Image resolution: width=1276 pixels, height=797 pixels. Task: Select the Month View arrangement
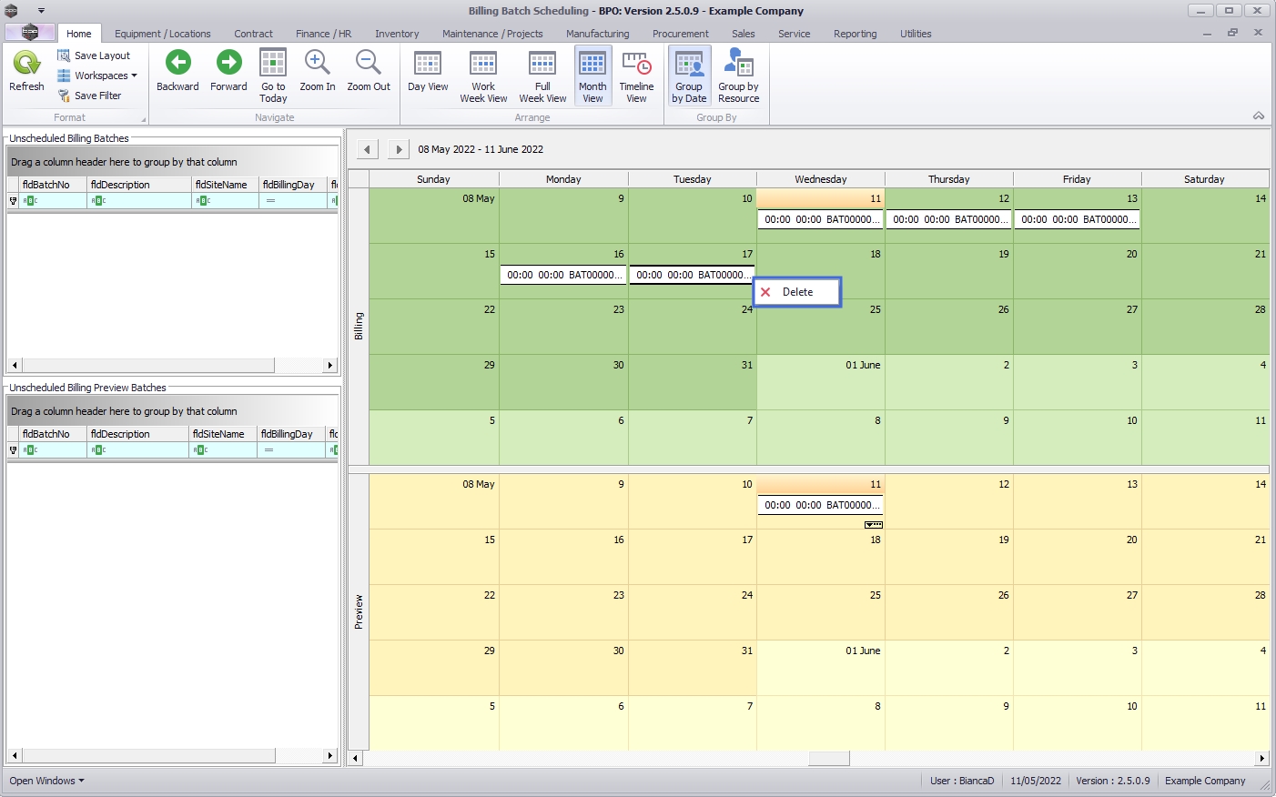[592, 76]
